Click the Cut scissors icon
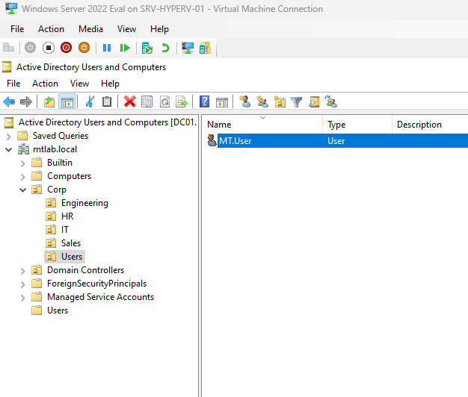Image resolution: width=468 pixels, height=397 pixels. coord(90,101)
